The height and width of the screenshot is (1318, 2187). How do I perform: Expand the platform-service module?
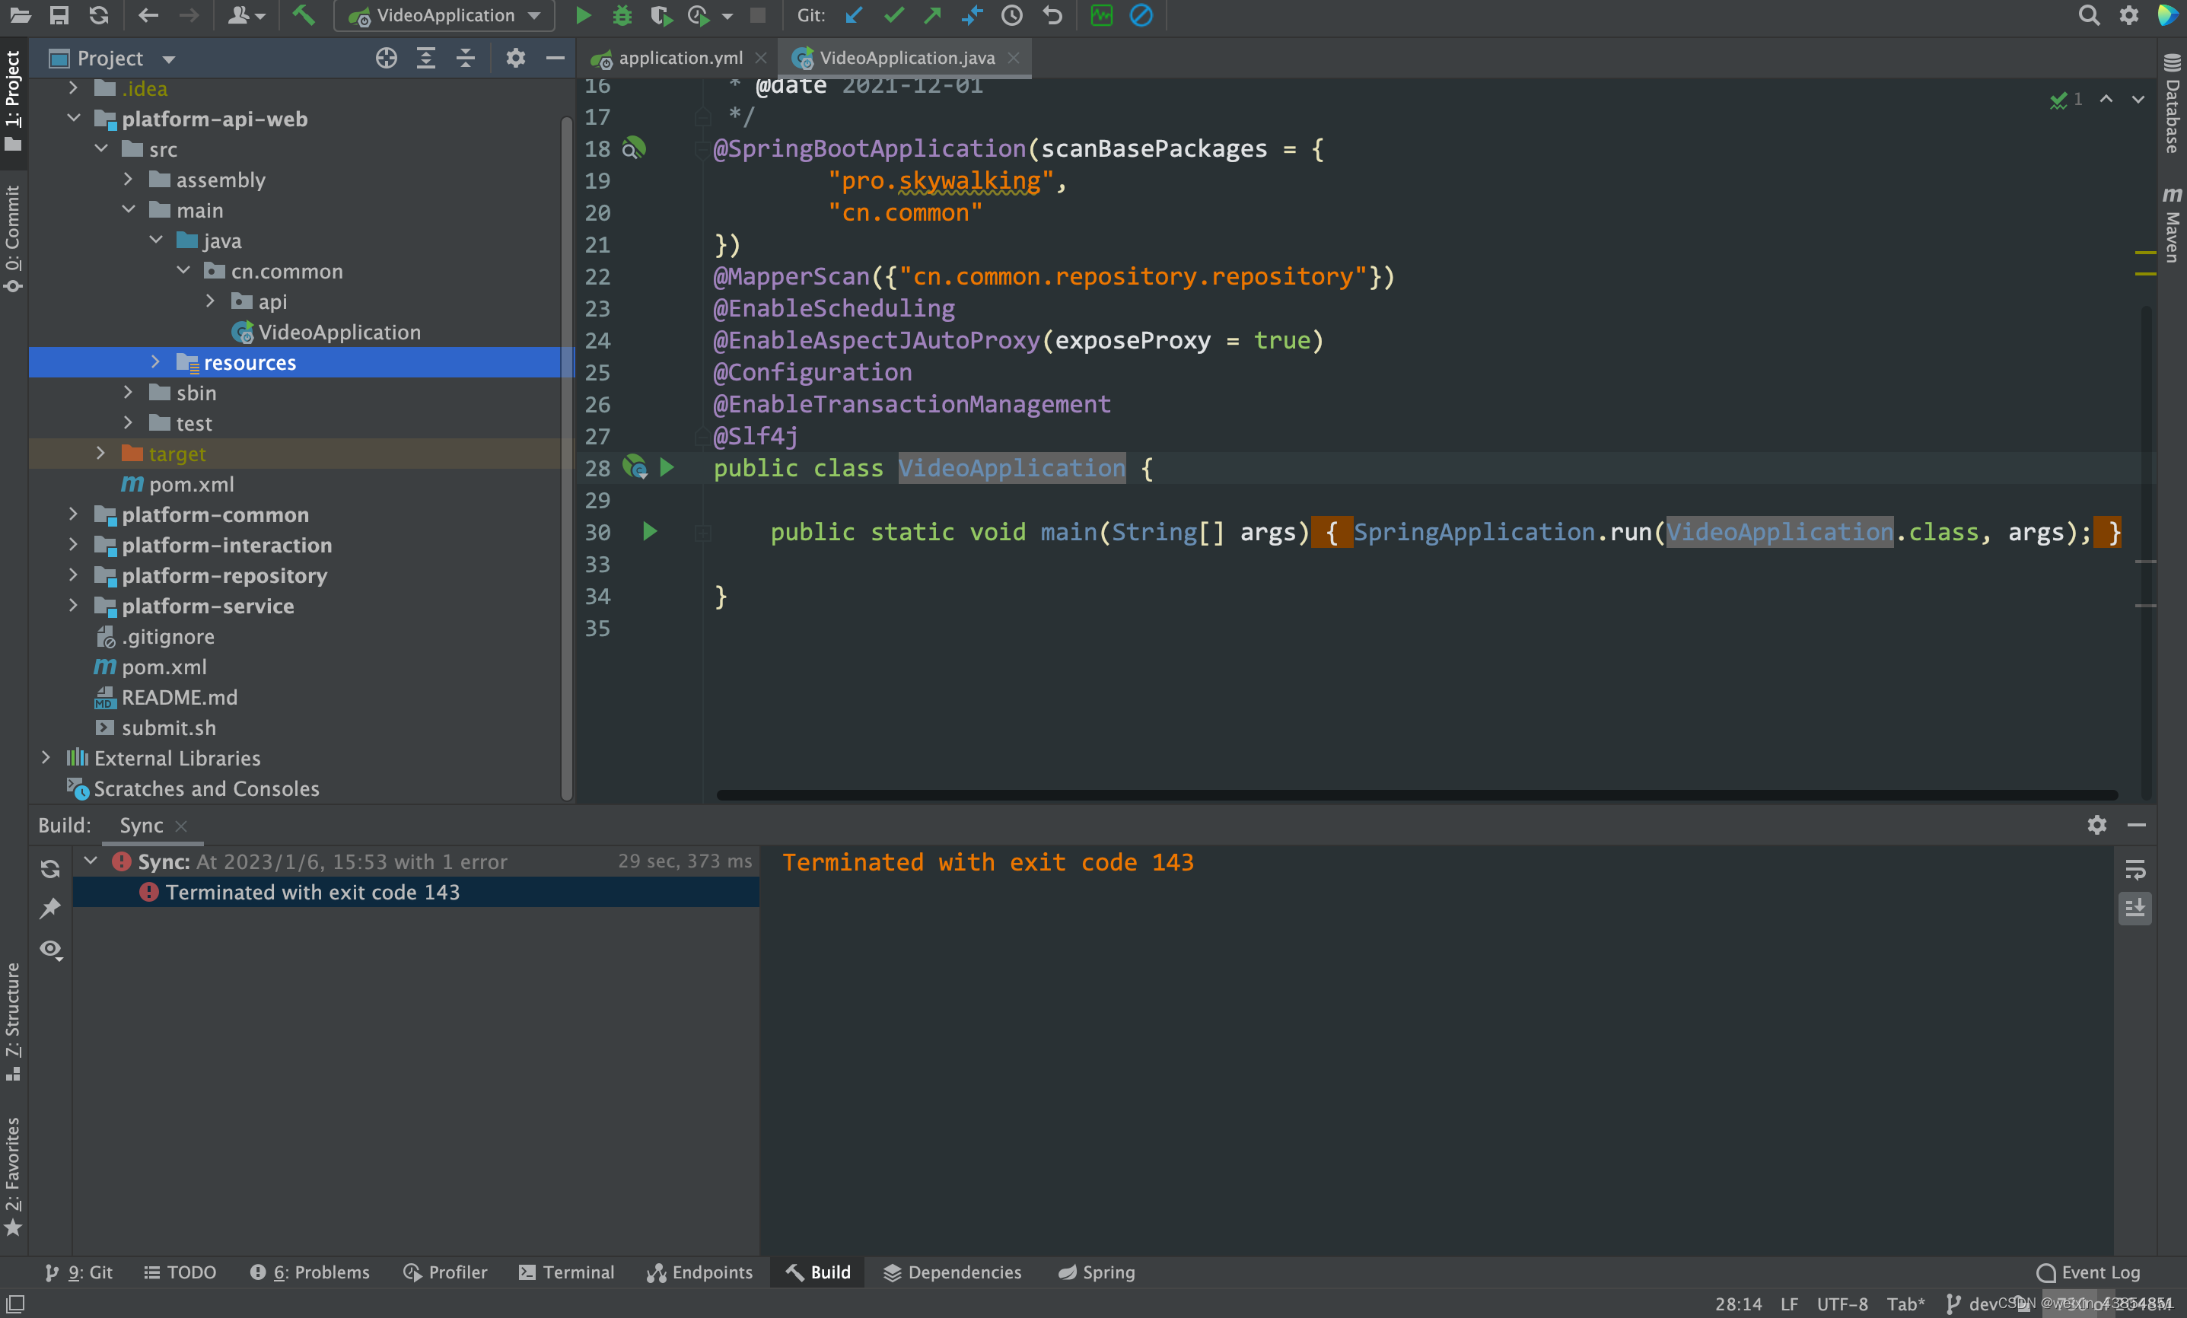(74, 605)
